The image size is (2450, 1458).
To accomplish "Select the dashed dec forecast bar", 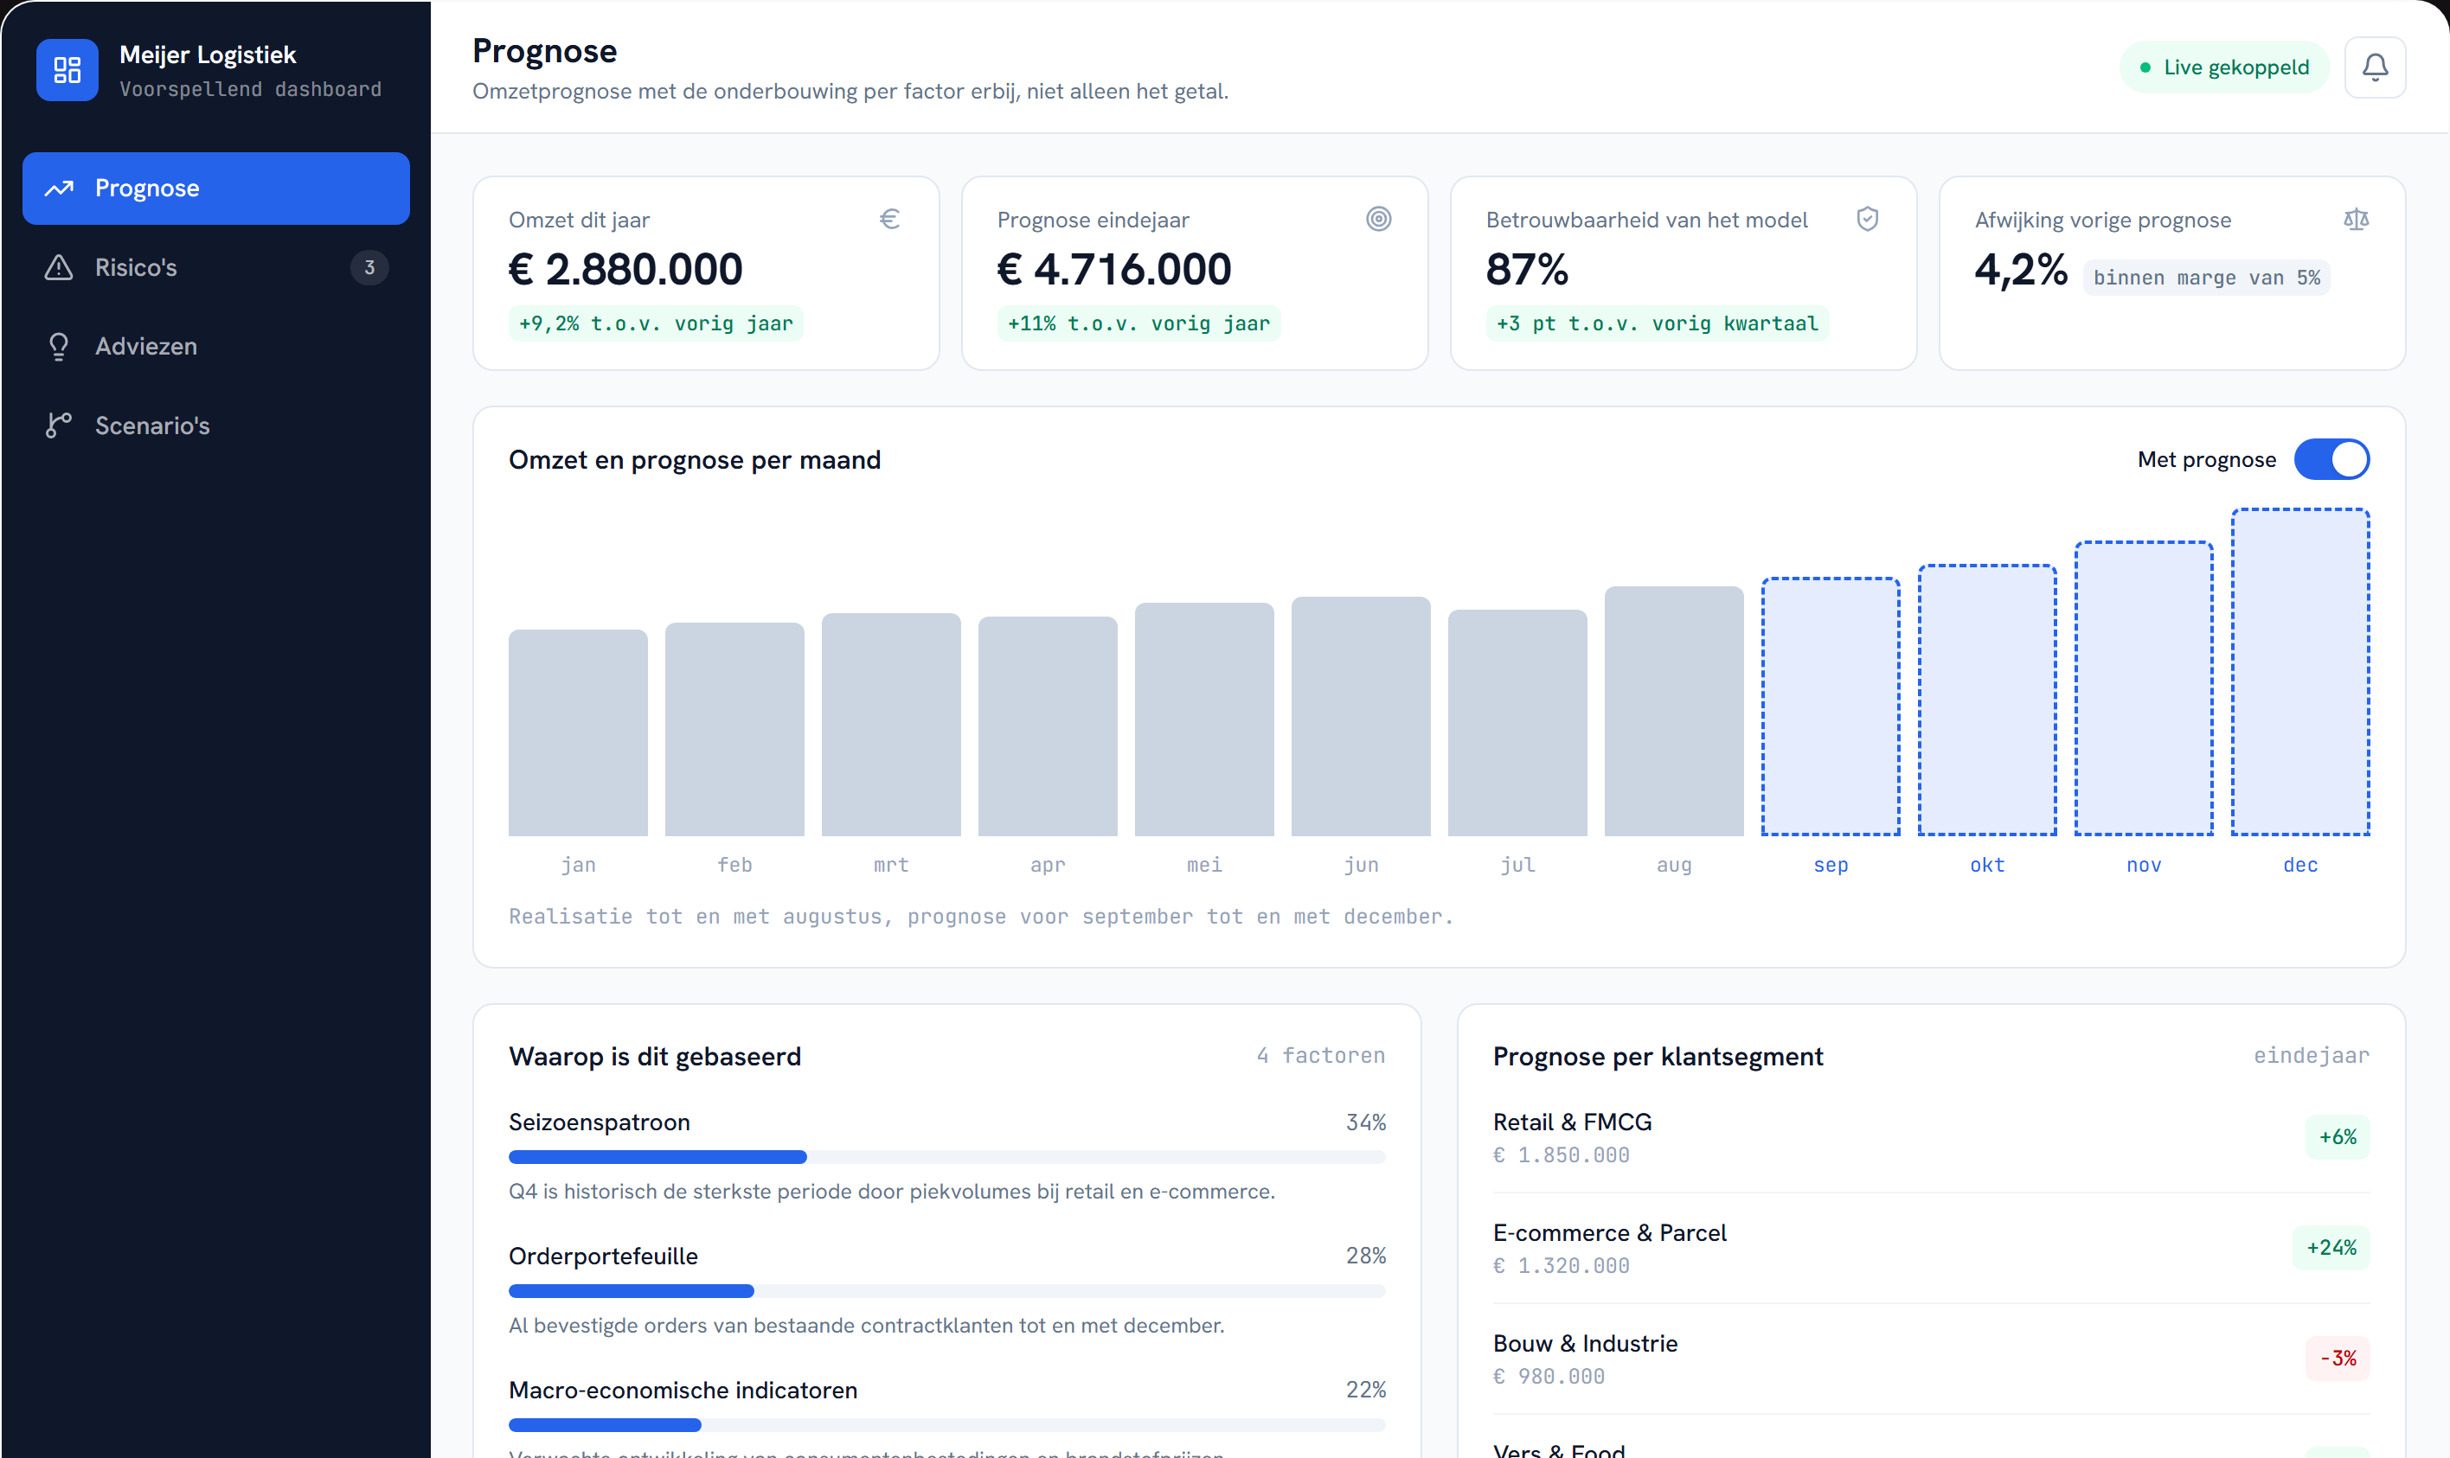I will point(2299,672).
